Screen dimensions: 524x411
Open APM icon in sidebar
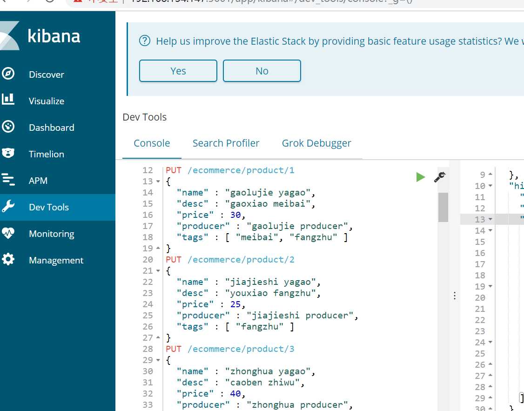click(x=8, y=180)
